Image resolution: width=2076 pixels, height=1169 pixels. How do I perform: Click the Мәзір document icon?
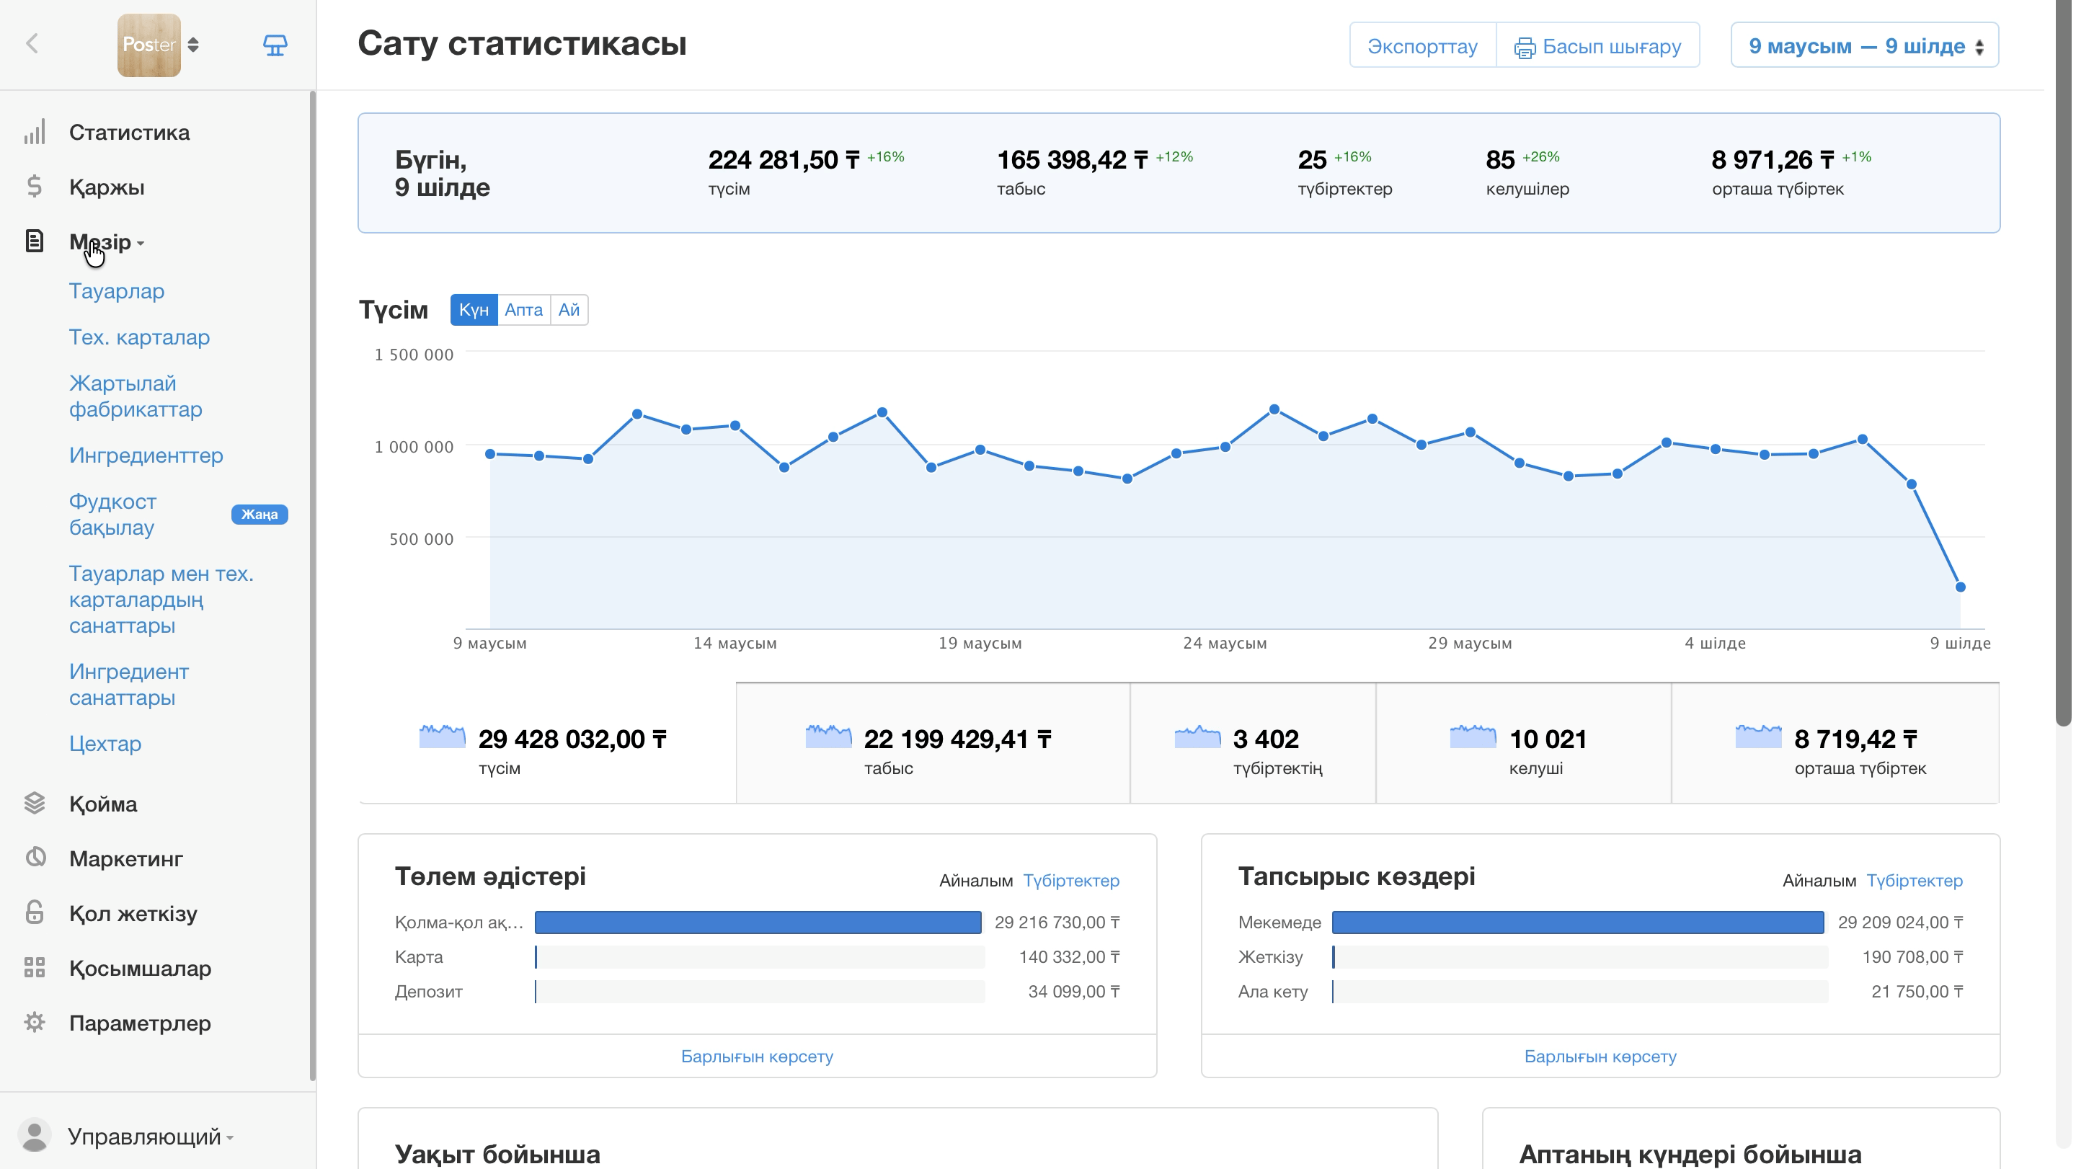tap(34, 241)
